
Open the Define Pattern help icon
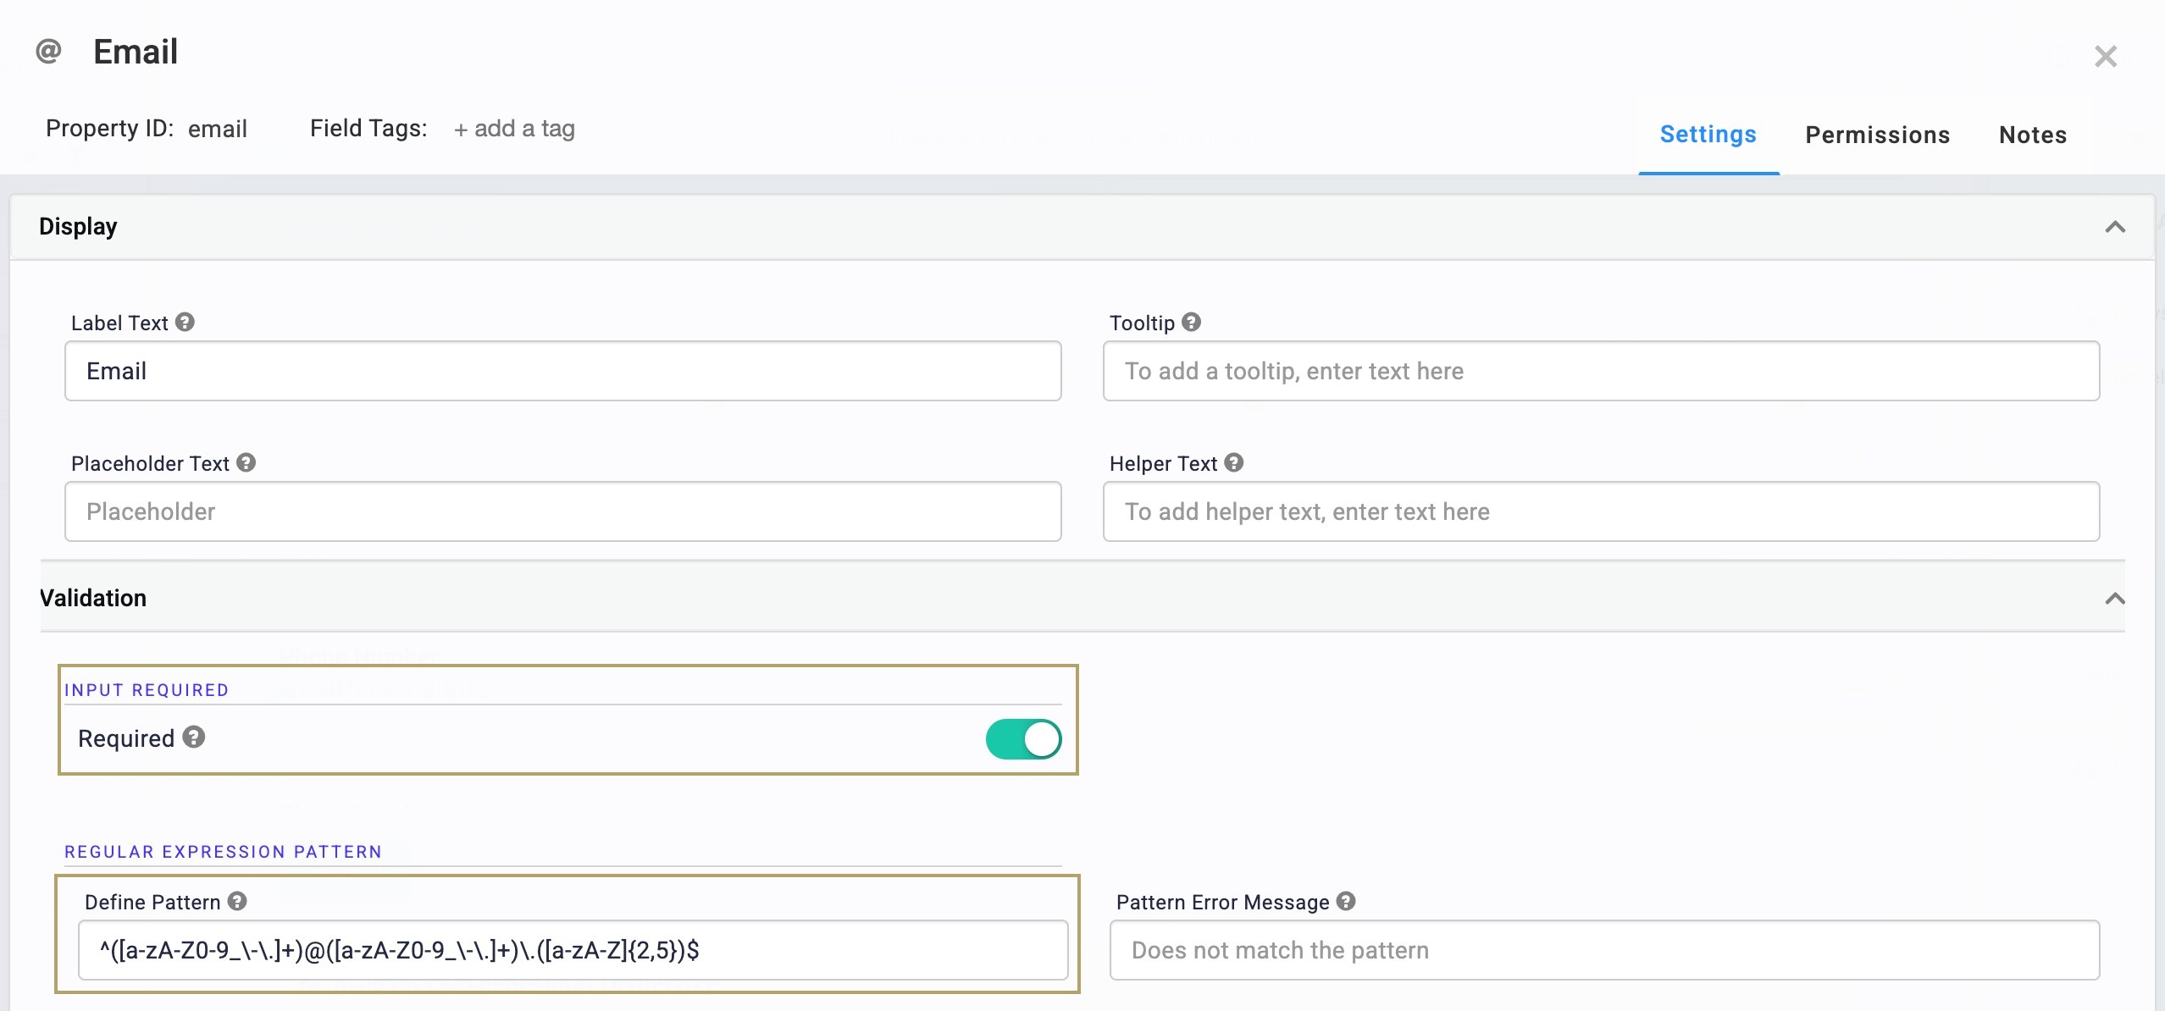pyautogui.click(x=238, y=902)
